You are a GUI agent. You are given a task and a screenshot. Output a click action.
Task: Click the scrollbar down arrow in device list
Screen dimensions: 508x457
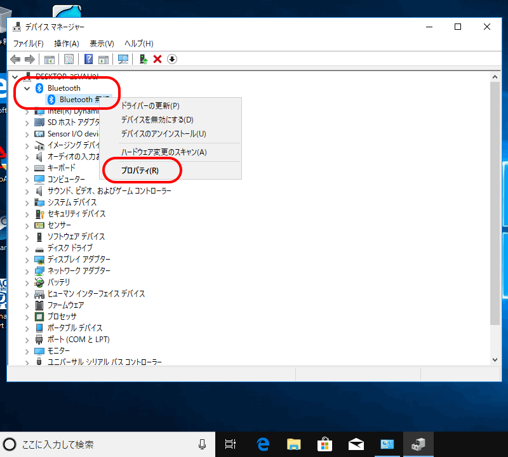pos(496,359)
